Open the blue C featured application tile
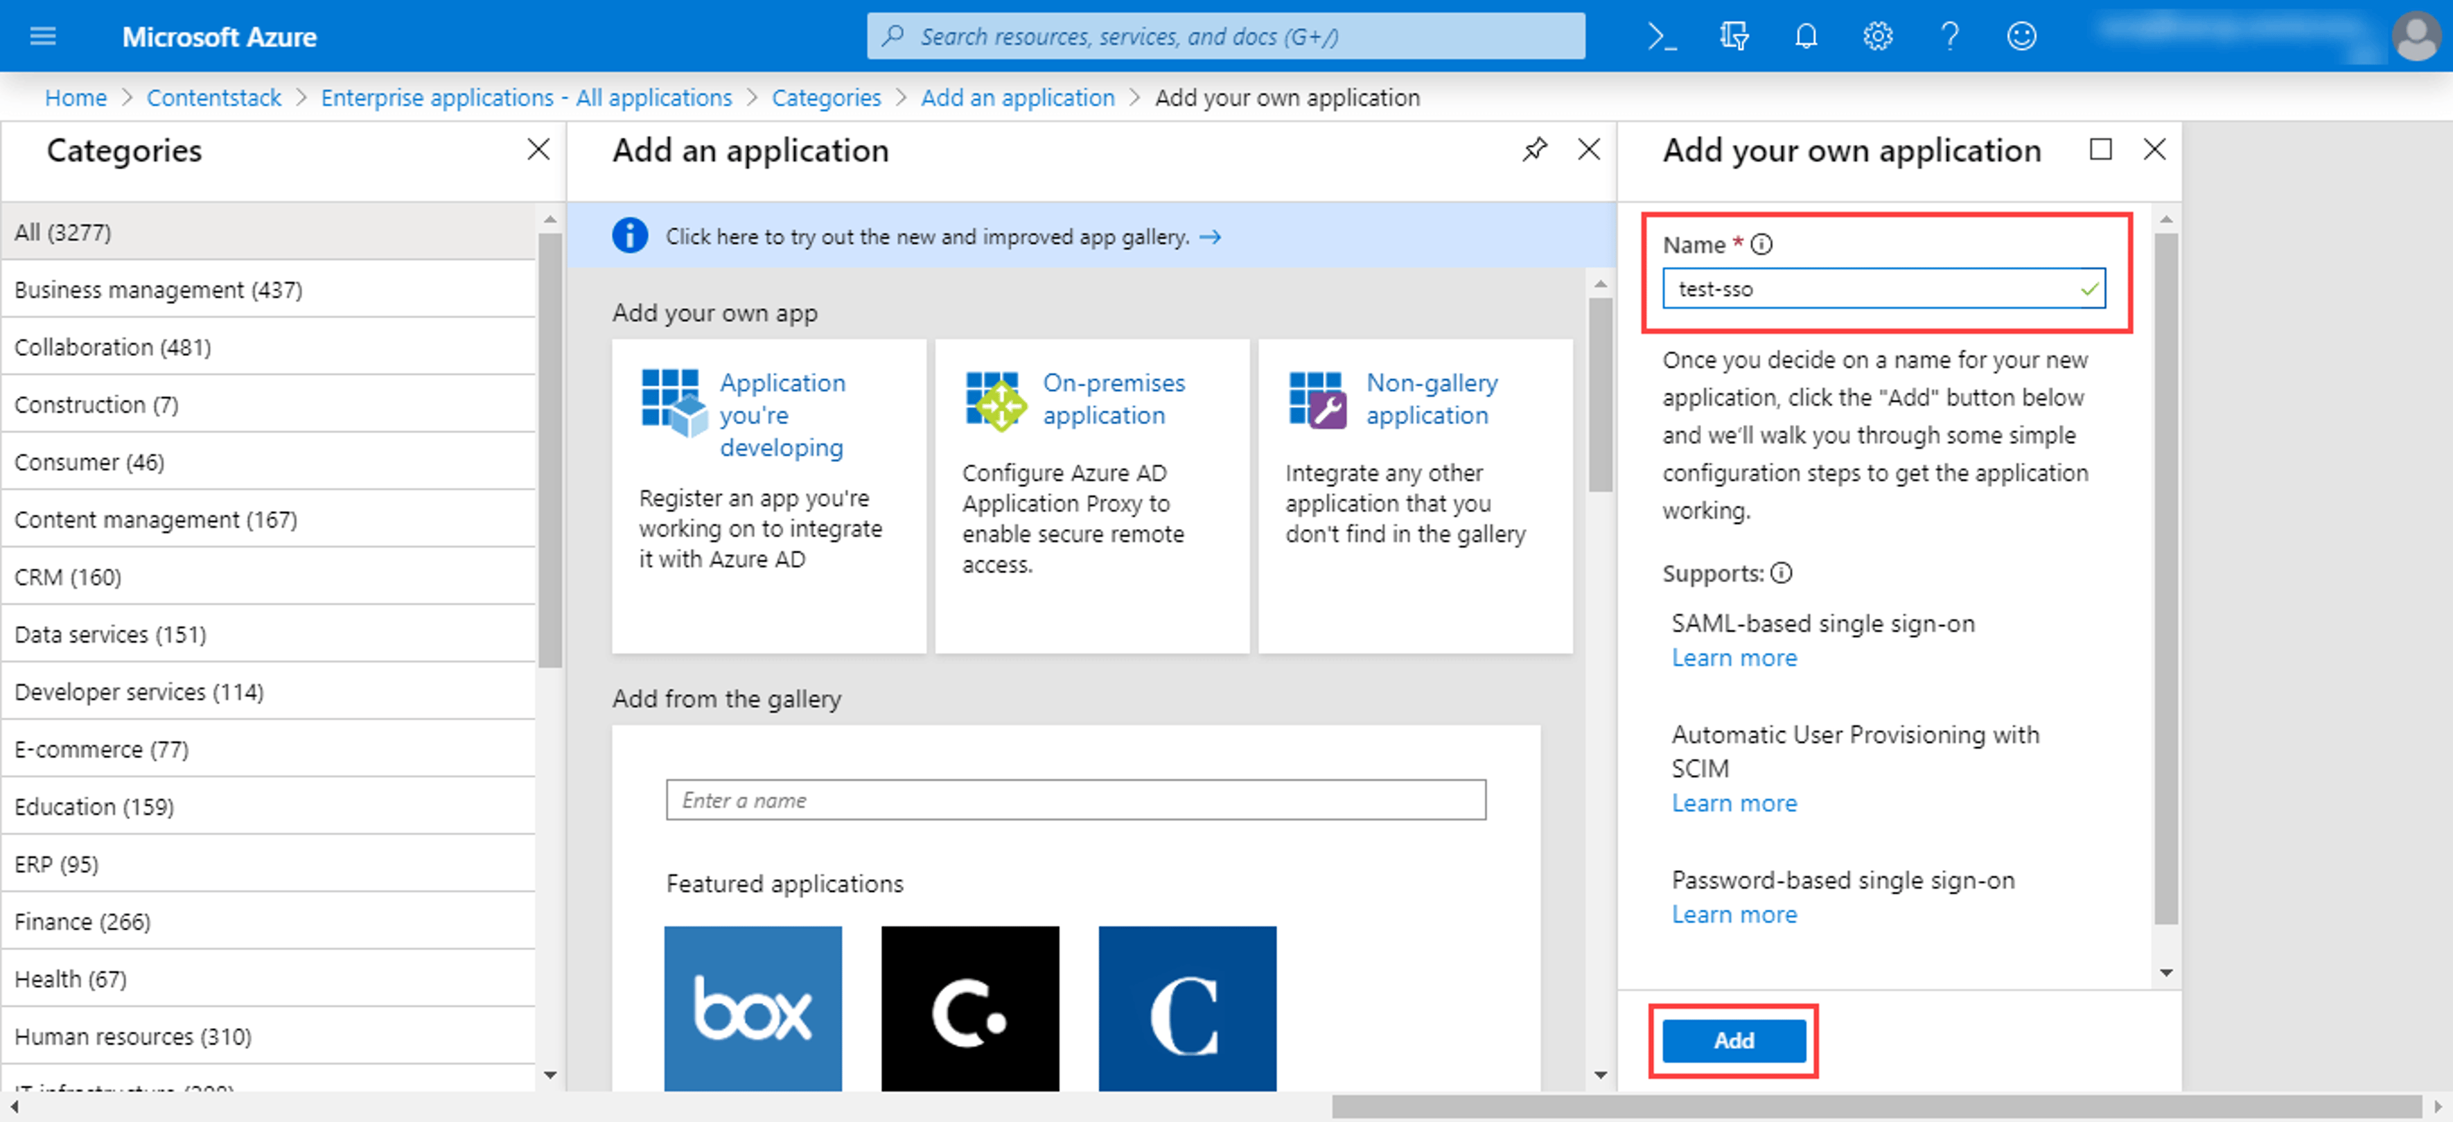 click(x=1186, y=1008)
